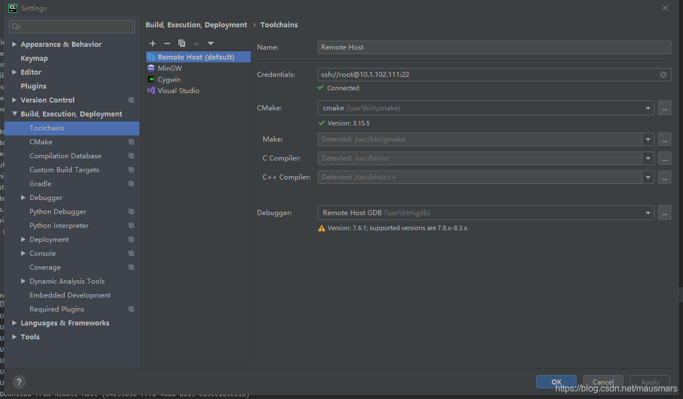Open Required Plugins settings

(x=57, y=309)
